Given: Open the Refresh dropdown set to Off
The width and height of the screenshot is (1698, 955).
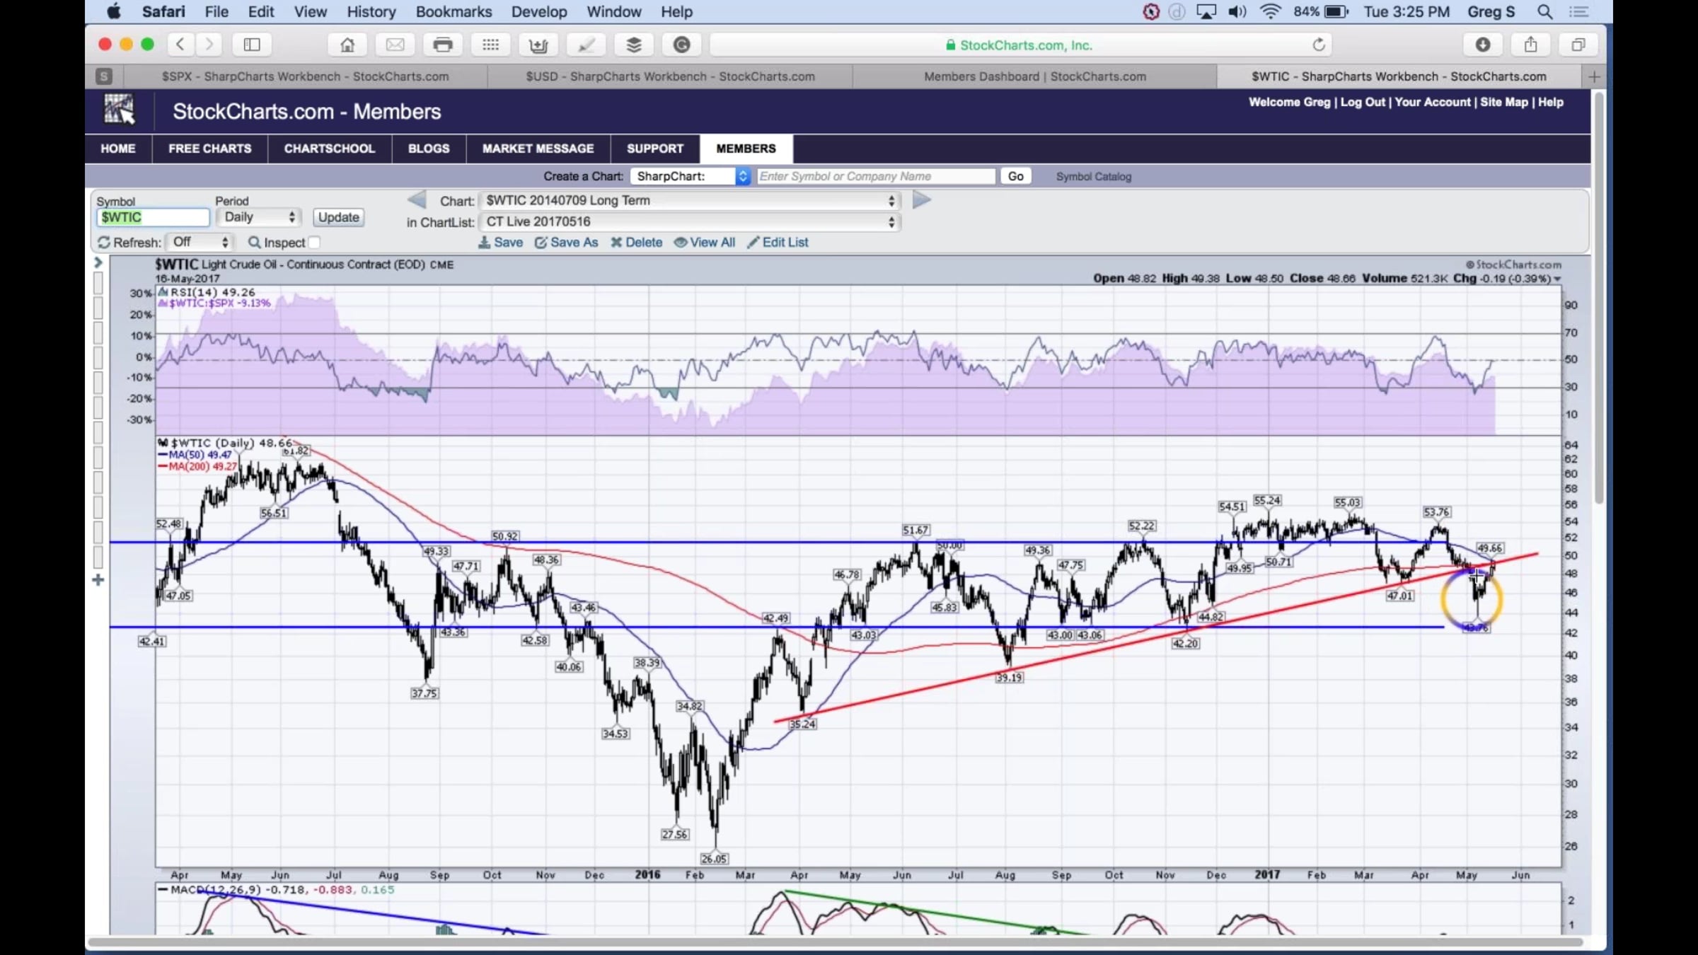Looking at the screenshot, I should 201,242.
